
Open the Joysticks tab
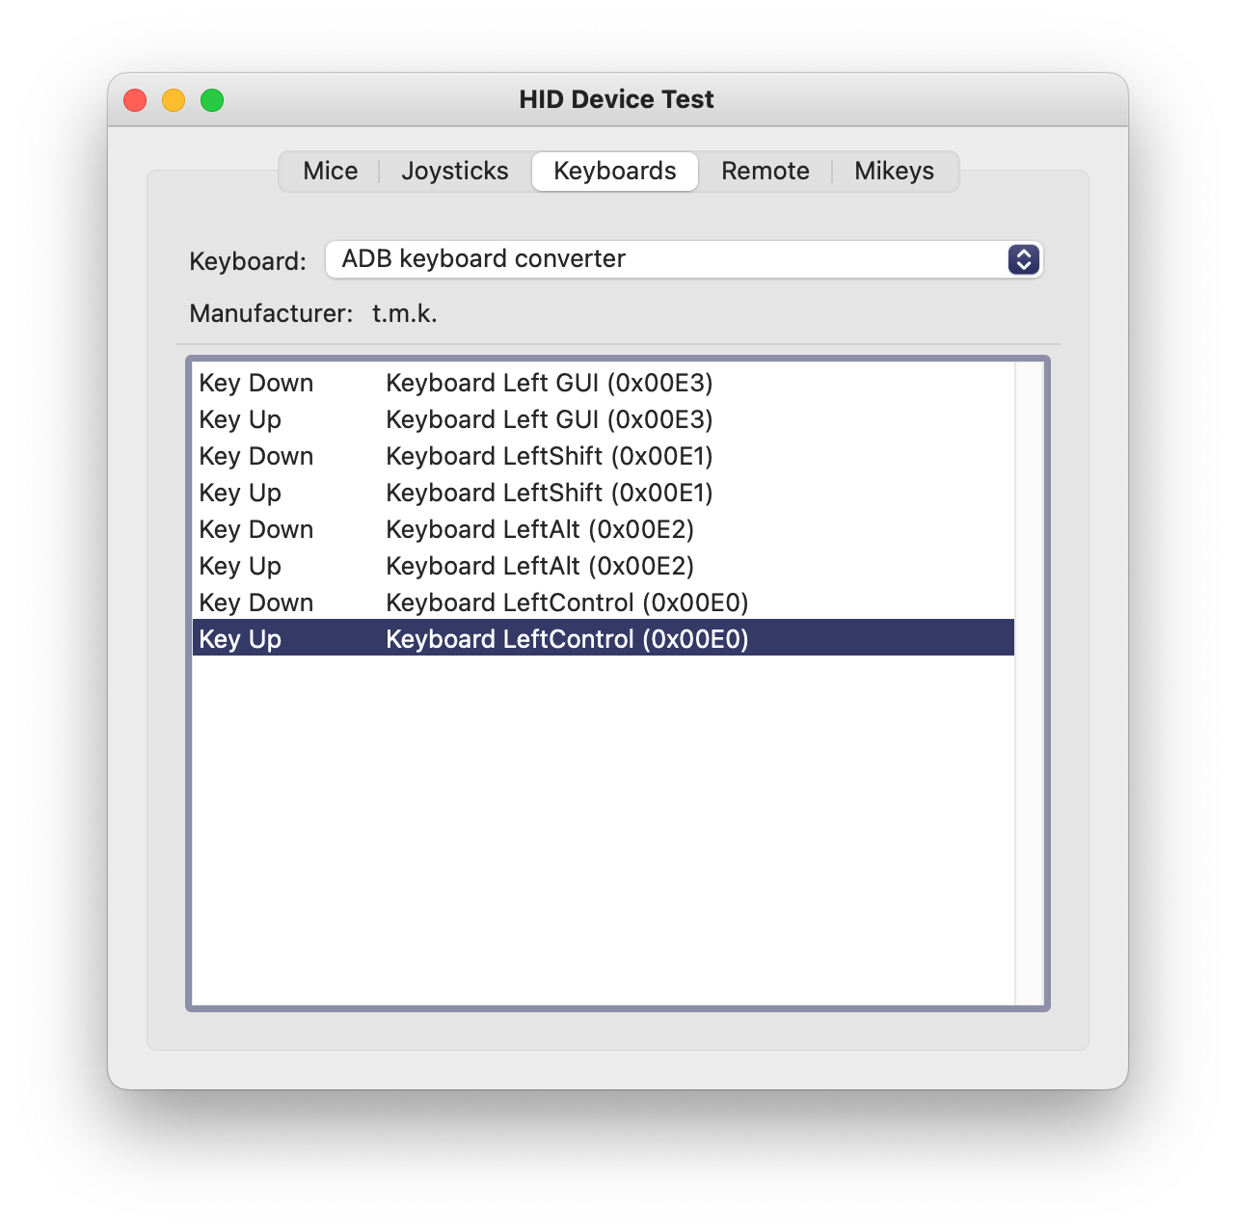[455, 172]
